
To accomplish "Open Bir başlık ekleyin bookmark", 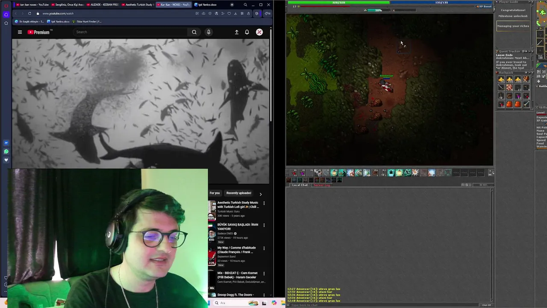I will 29,21.
